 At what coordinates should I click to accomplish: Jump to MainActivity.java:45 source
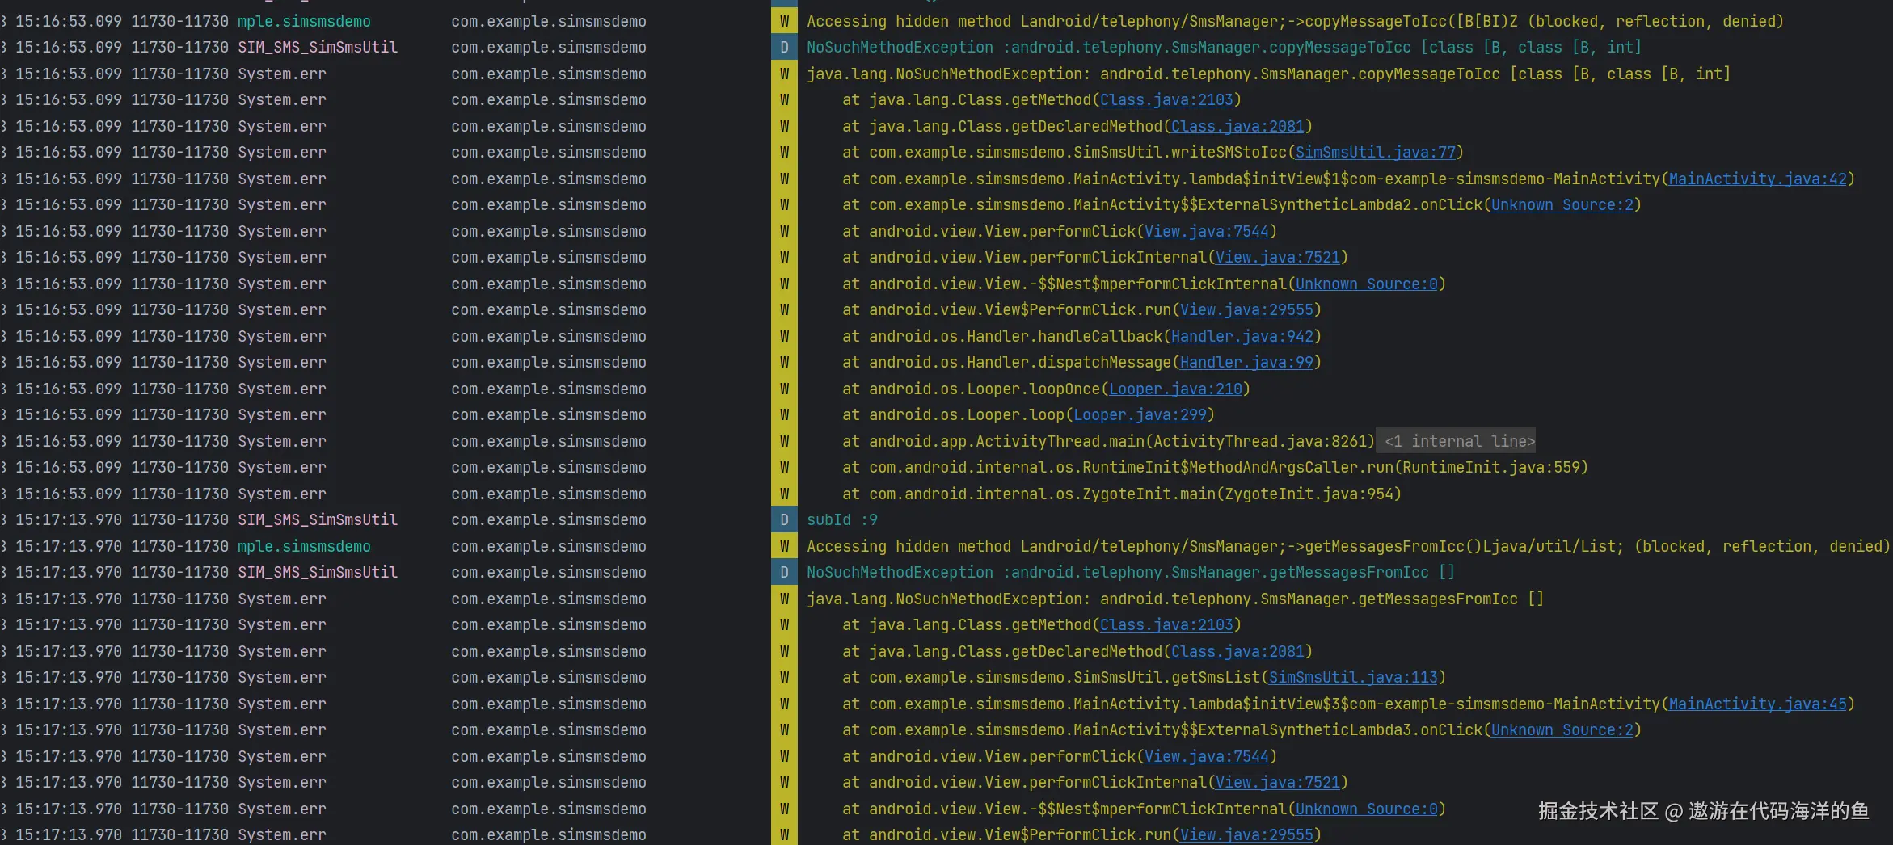click(x=1758, y=704)
